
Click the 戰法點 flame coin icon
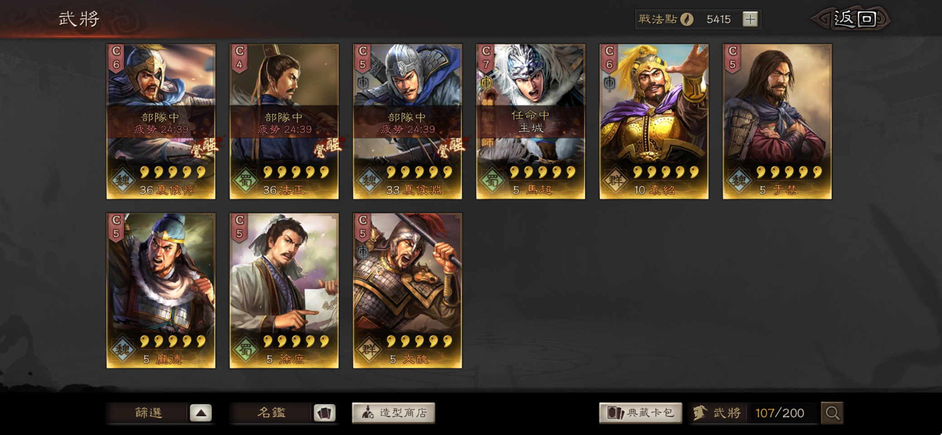click(687, 19)
